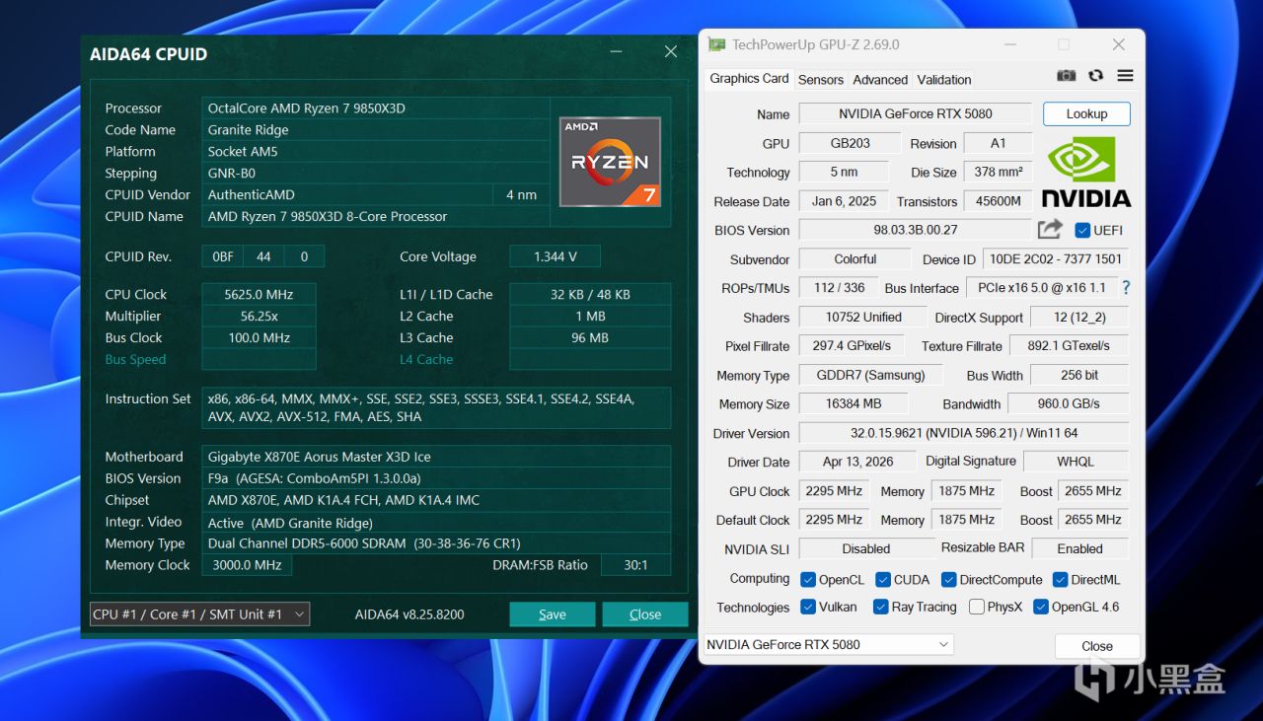Click the BIOS export share icon
1263x721 pixels.
point(1050,229)
